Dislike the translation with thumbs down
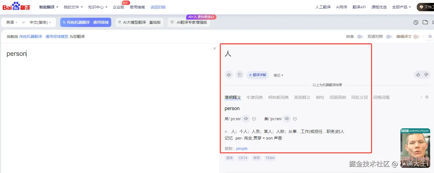 [426, 75]
